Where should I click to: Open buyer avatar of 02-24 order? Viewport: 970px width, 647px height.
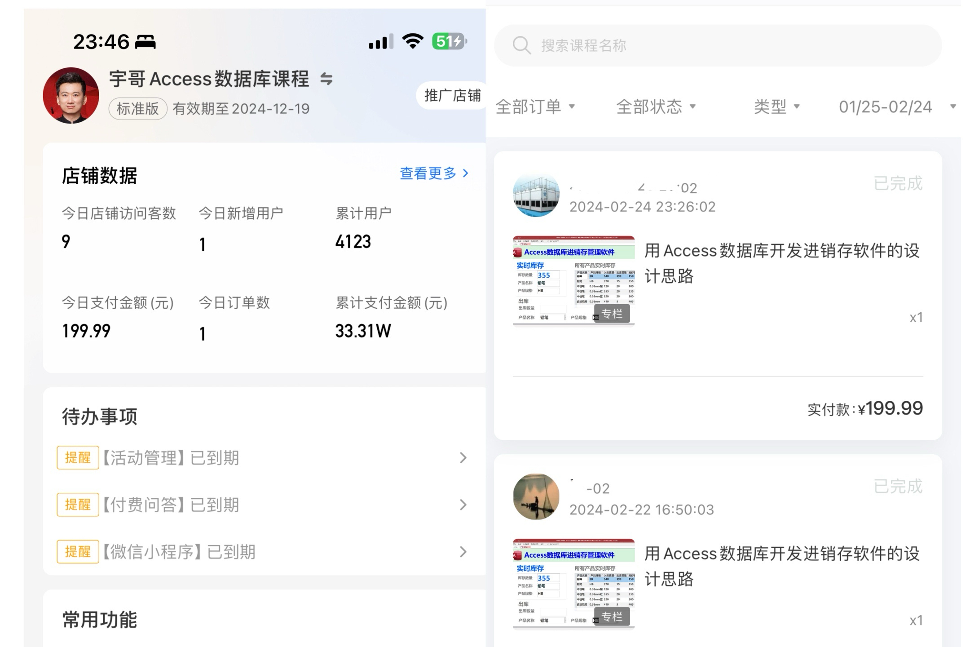point(536,194)
